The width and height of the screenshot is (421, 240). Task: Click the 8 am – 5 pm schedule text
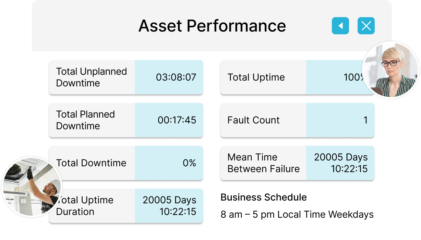[297, 215]
